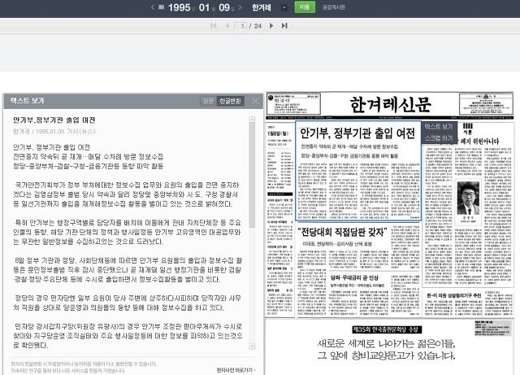Click the text panel scrollbar thumb
Image resolution: width=520 pixels, height=375 pixels.
(252, 175)
